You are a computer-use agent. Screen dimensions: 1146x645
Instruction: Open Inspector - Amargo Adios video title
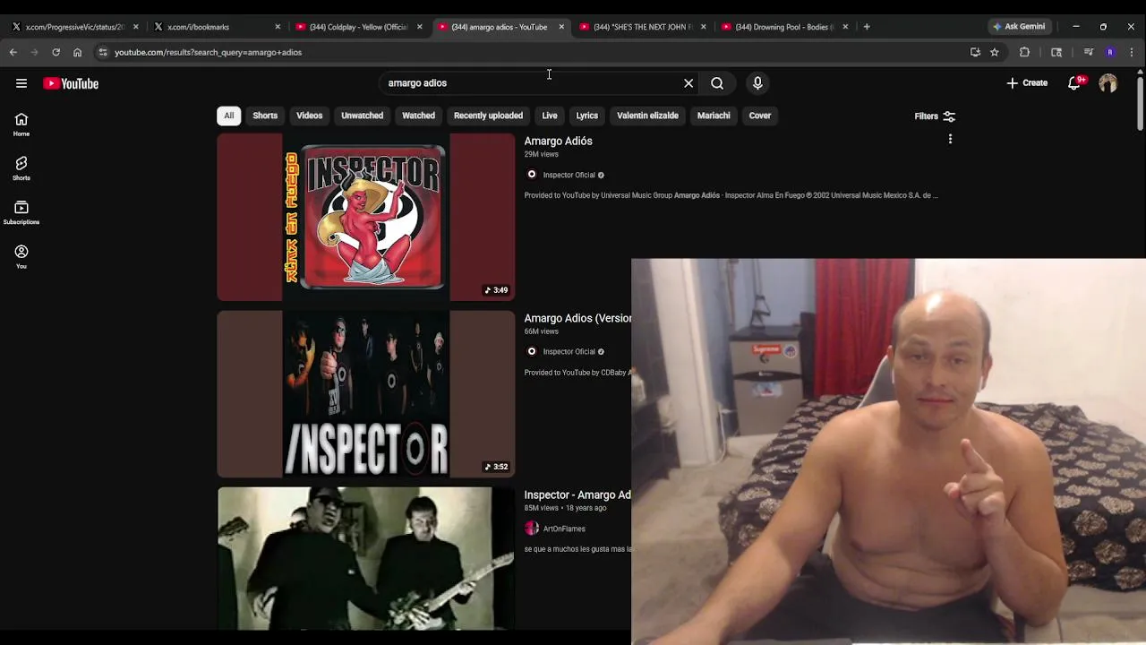[577, 494]
